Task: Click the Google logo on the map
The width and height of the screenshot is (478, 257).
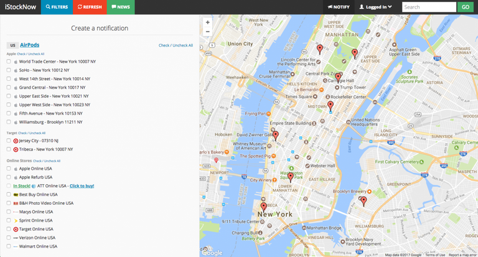Action: tap(212, 253)
